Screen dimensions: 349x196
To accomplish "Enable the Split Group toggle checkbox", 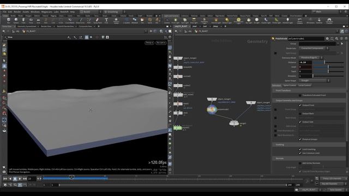I will tap(275, 53).
